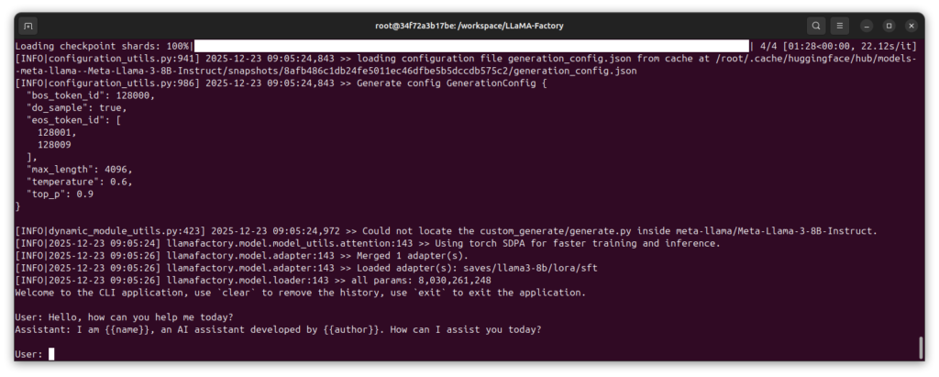Image resolution: width=939 pixels, height=377 pixels.
Task: Click the window title root@34f72a3b17be
Action: [x=469, y=26]
